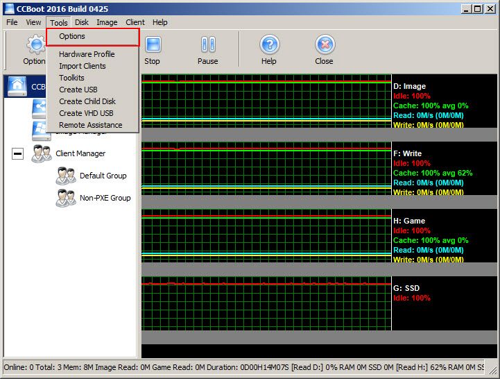Image resolution: width=500 pixels, height=379 pixels.
Task: Click the 'H: Game' label text
Action: coord(409,221)
